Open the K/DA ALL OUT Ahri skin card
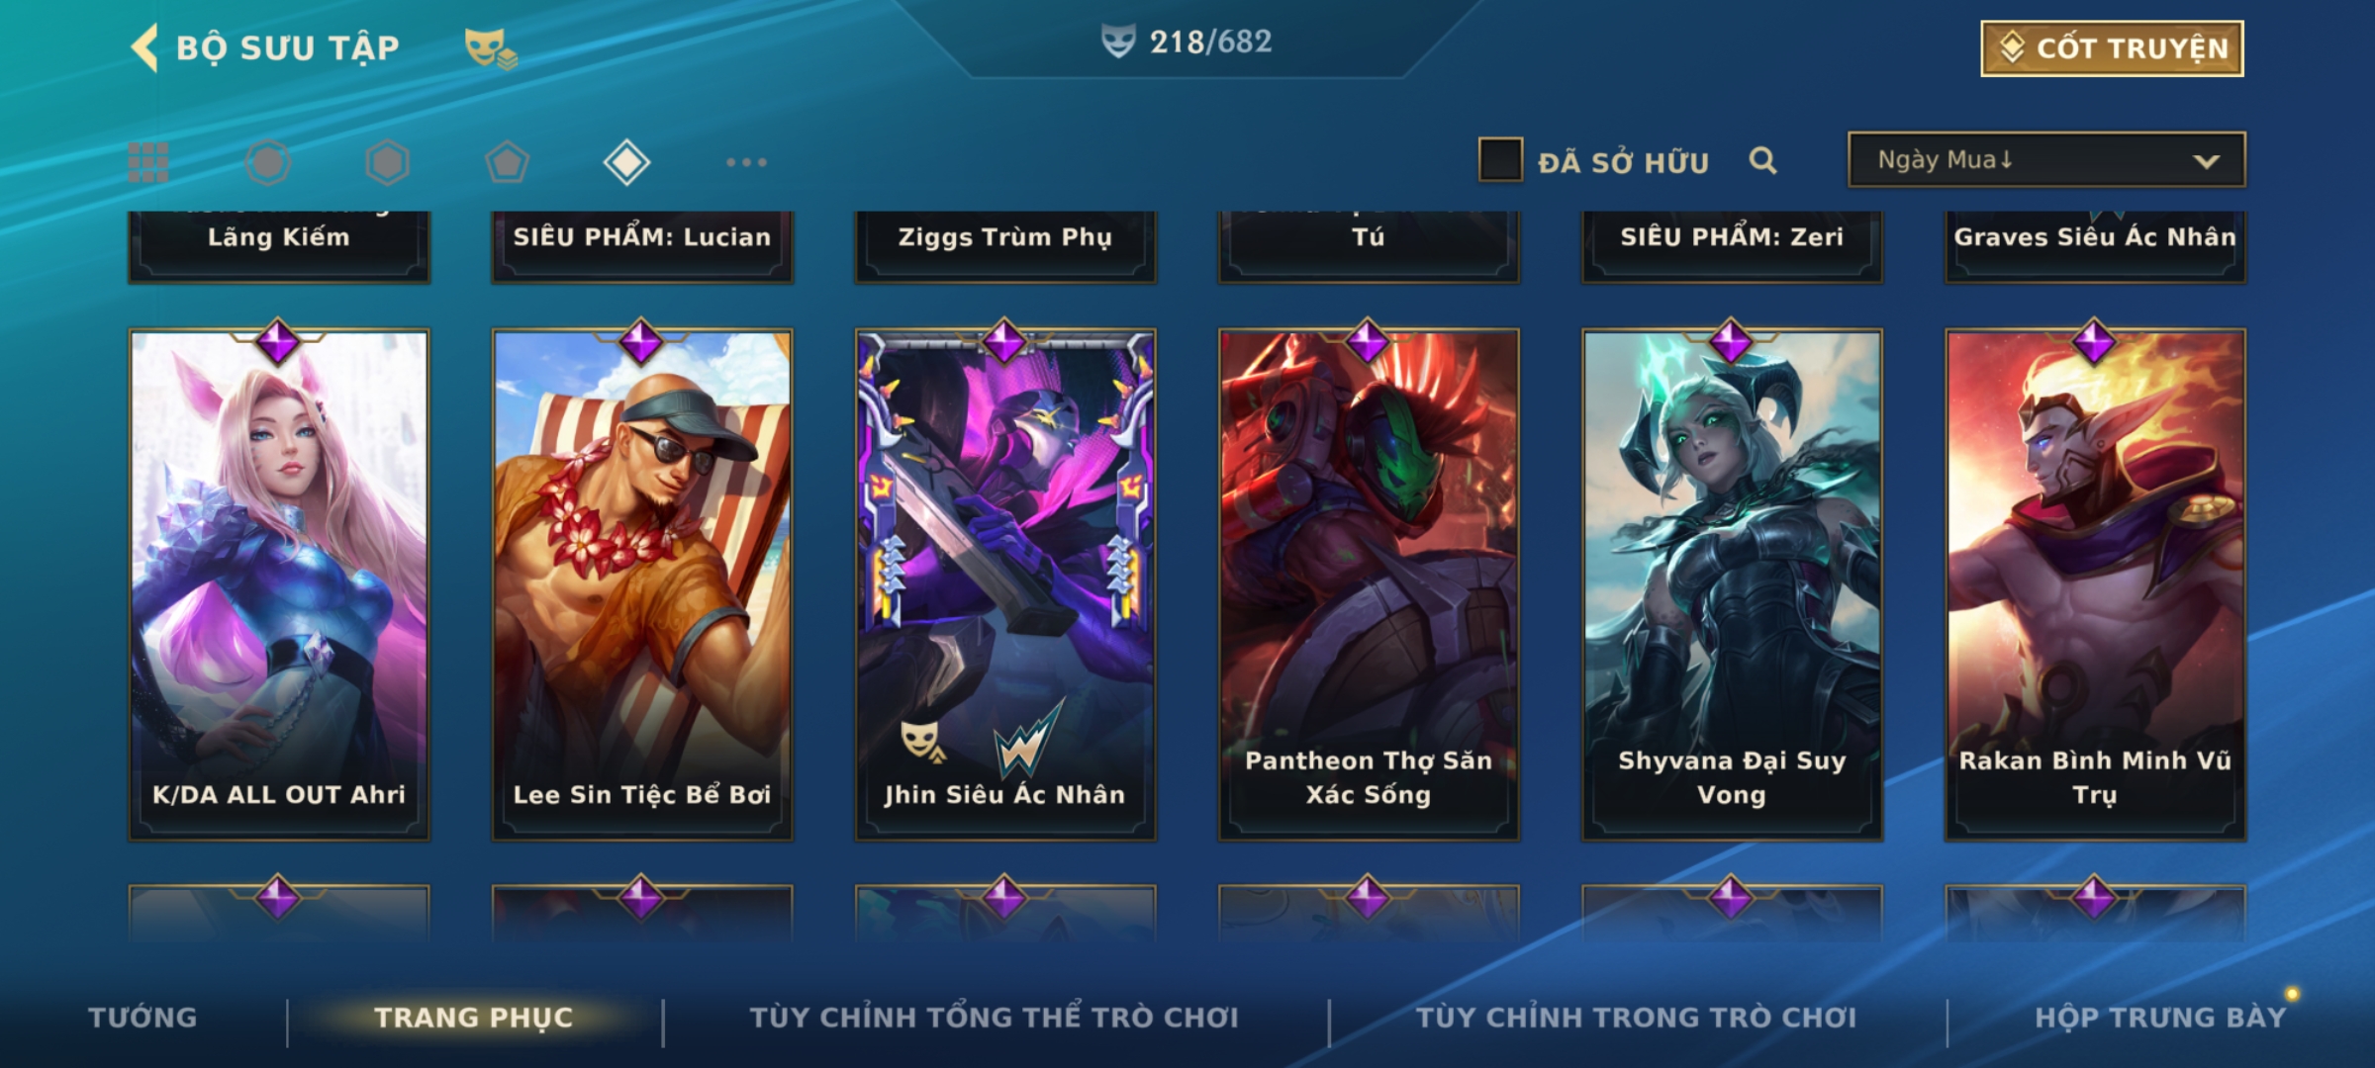 (x=279, y=585)
